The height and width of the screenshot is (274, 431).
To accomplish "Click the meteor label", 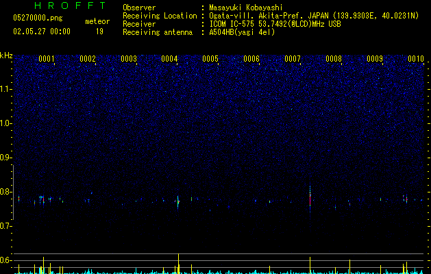I will pos(97,21).
